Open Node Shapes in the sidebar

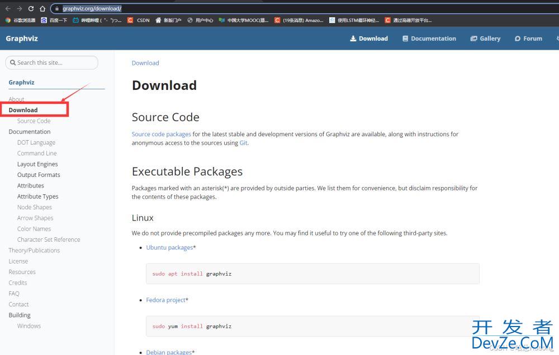(35, 207)
